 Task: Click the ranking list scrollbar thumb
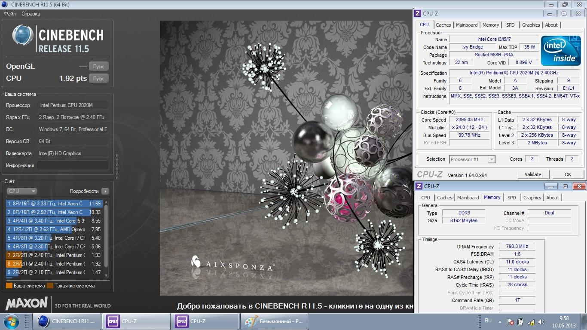click(106, 235)
